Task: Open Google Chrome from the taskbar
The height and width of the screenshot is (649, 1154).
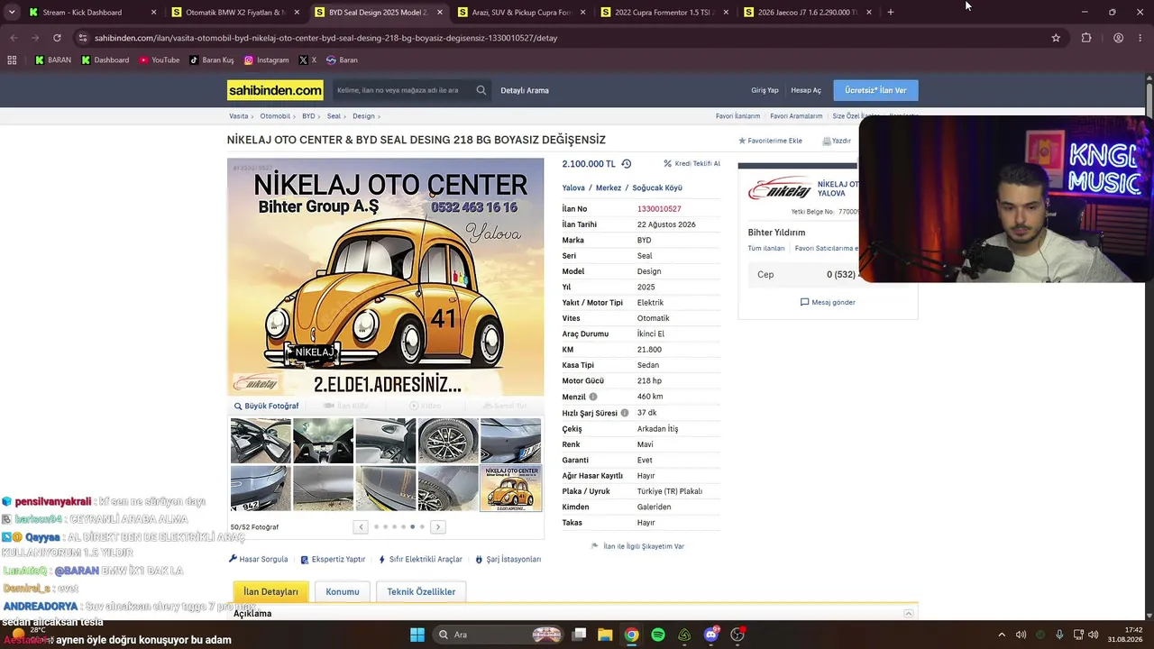Action: 632,635
